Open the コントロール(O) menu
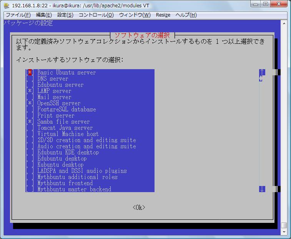The image size is (291, 239). pos(96,15)
